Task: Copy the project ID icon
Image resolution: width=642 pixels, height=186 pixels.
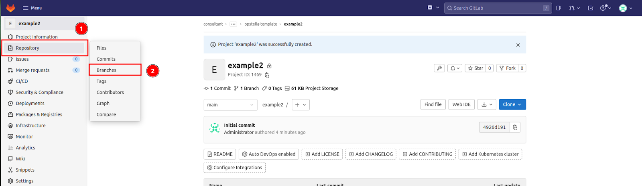Action: pyautogui.click(x=267, y=75)
